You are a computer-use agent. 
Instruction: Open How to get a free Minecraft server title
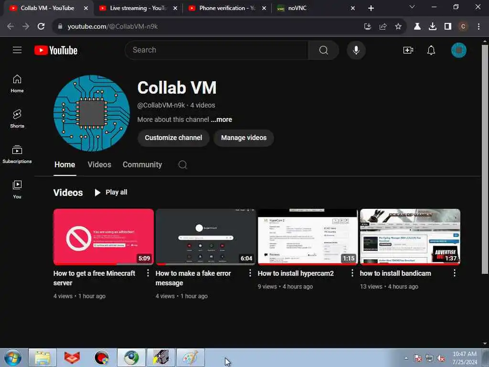click(x=94, y=278)
